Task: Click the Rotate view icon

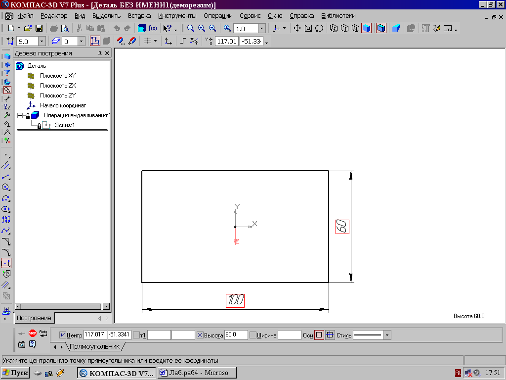Action: pos(319,28)
